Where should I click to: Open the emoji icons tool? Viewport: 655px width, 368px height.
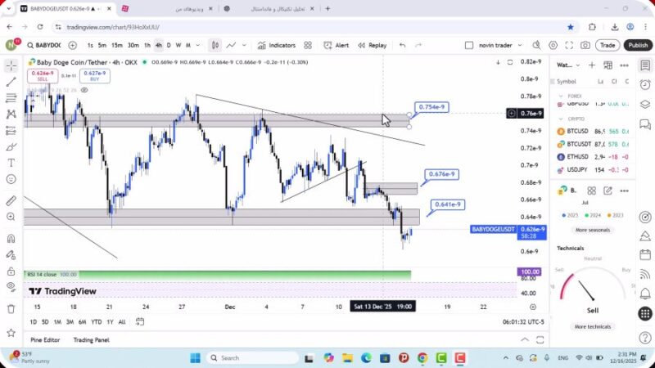pos(11,179)
